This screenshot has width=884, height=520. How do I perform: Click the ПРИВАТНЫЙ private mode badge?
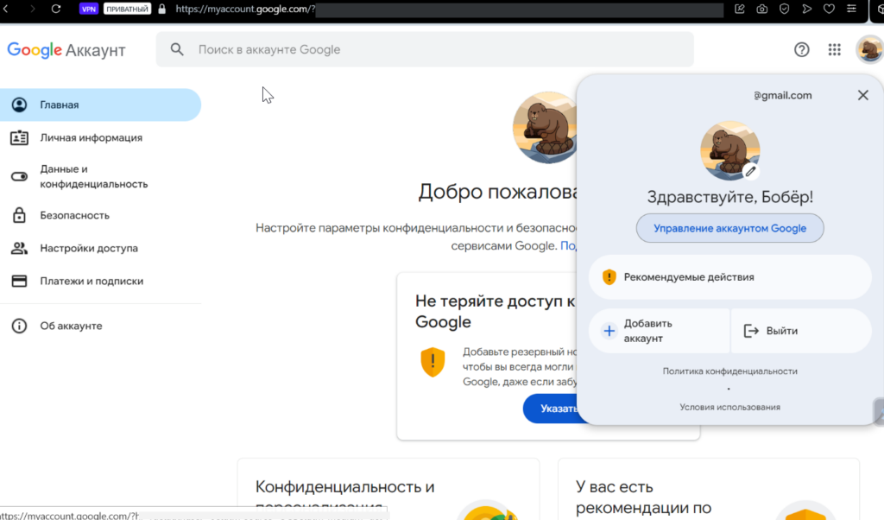point(127,9)
